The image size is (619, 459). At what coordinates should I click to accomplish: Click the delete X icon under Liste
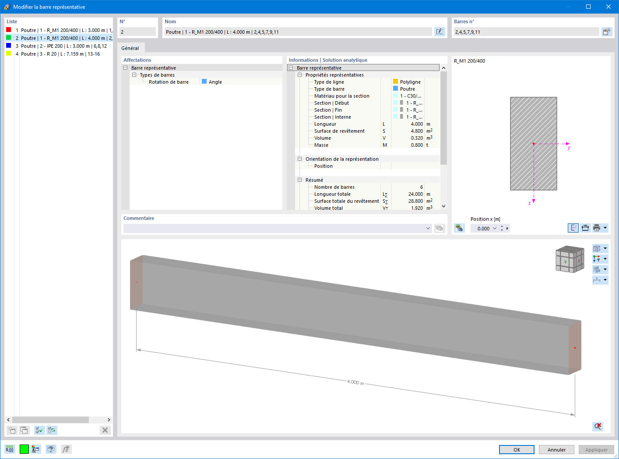105,430
